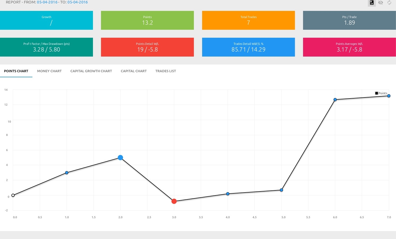Open the TO date 05-04-2016 link

pos(78,2)
